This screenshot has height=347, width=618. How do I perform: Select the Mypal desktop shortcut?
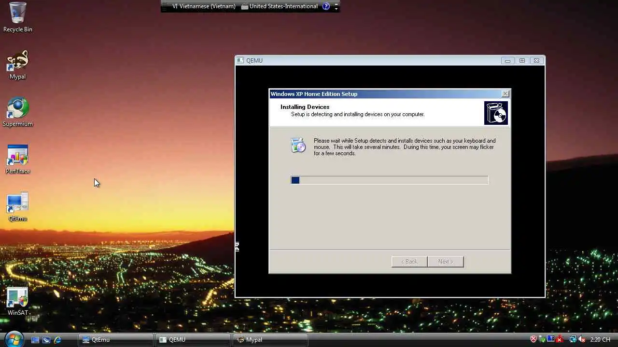coord(17,65)
